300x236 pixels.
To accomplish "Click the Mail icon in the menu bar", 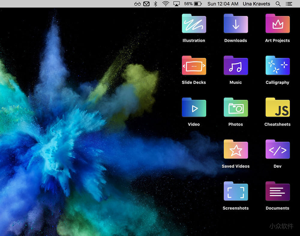I will (x=146, y=4).
